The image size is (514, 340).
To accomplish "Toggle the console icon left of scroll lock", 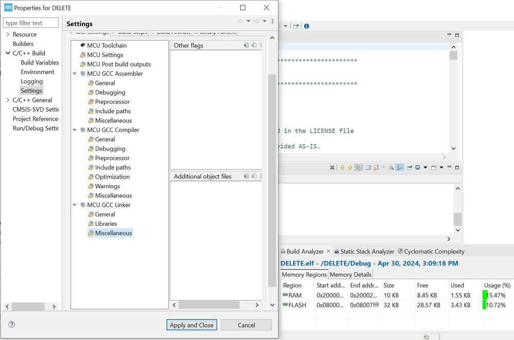I will pos(368,168).
